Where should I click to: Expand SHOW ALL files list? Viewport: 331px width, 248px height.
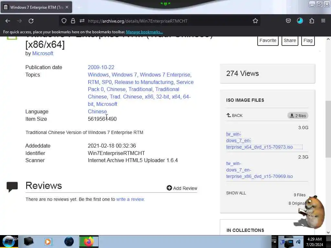point(236,193)
